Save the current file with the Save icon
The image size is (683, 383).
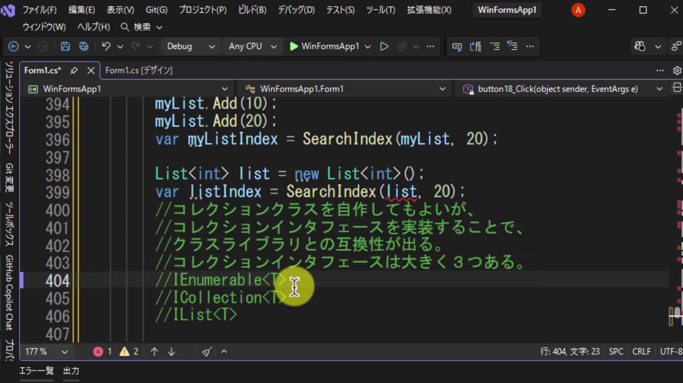click(65, 46)
